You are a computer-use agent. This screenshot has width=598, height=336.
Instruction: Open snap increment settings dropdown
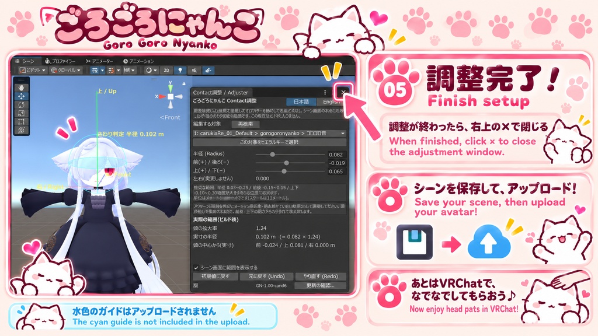tap(129, 70)
